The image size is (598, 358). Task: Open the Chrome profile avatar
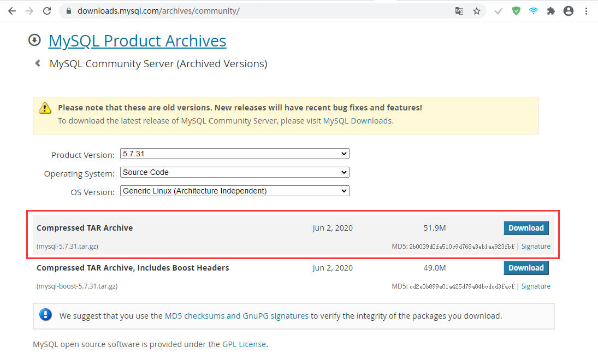tap(569, 11)
